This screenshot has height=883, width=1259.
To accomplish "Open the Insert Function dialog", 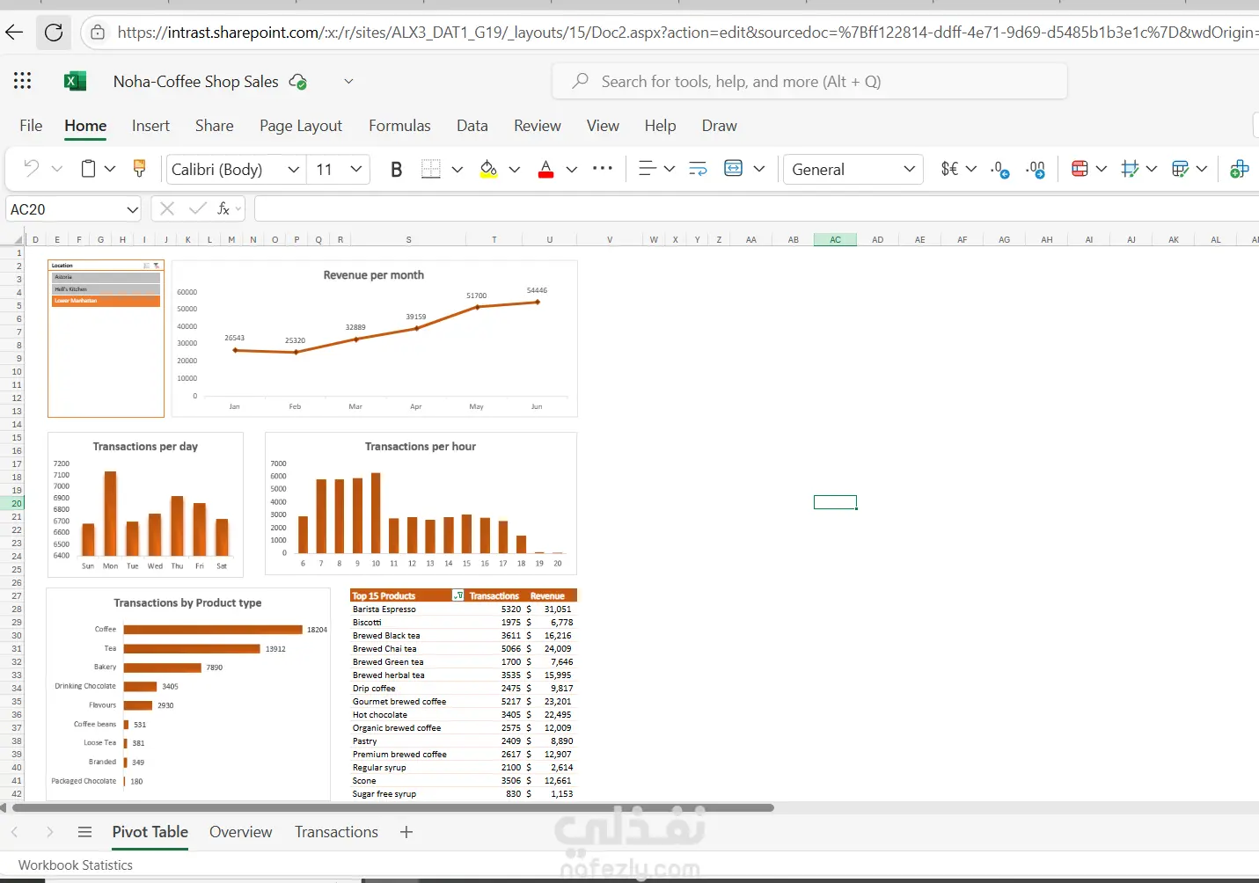I will click(x=223, y=208).
